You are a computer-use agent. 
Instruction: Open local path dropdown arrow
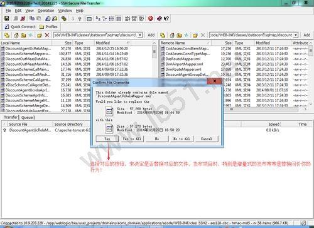140,35
